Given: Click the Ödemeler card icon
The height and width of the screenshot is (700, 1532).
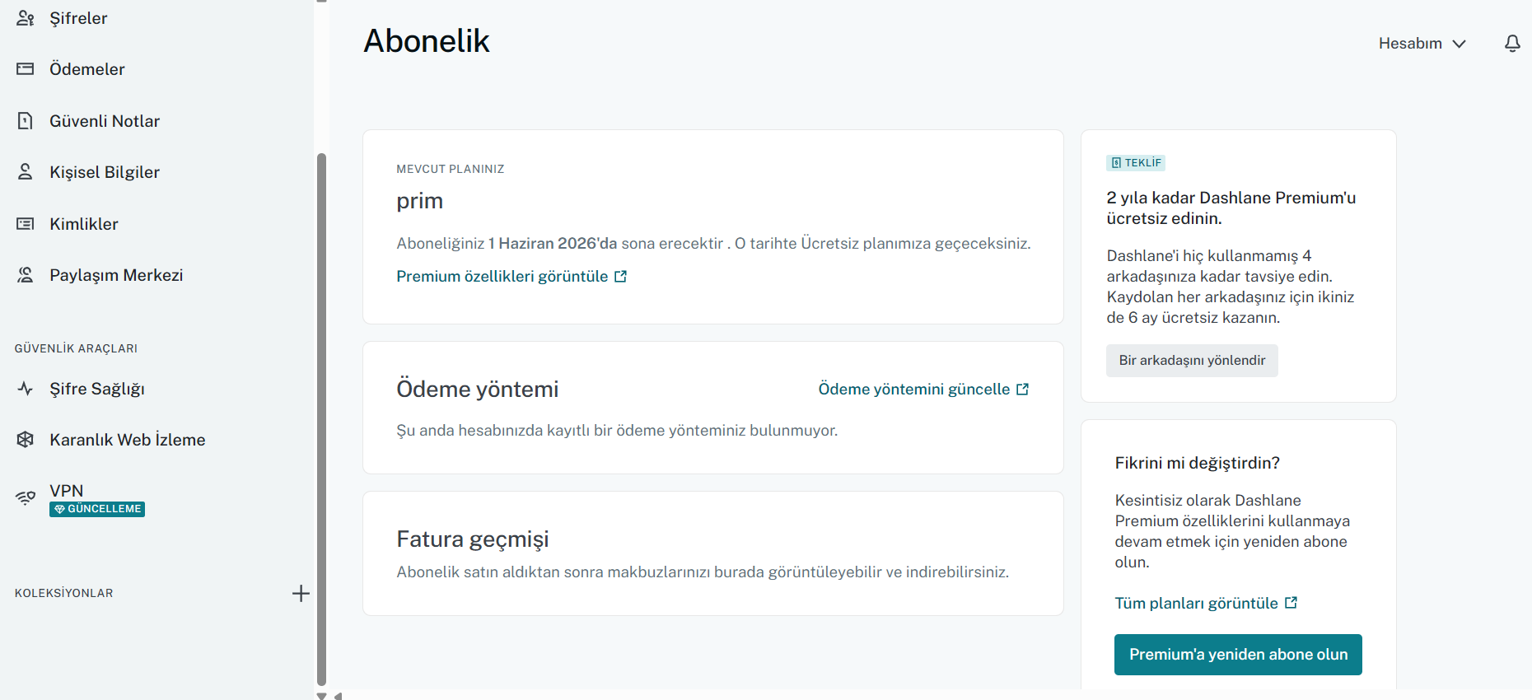Looking at the screenshot, I should pyautogui.click(x=26, y=69).
